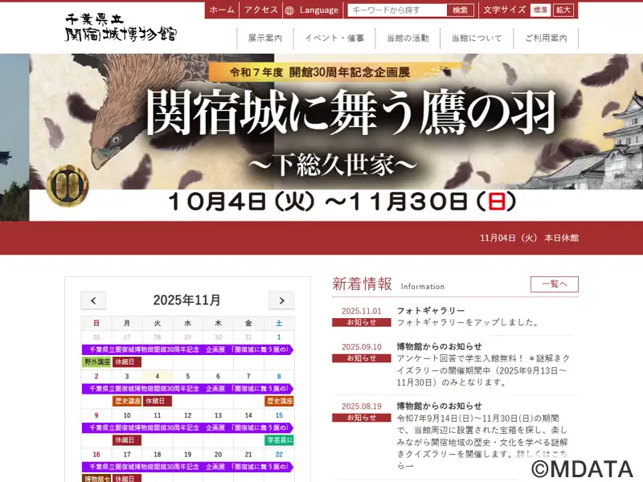The image size is (643, 482).
Task: Go to next month with right arrow
Action: (281, 300)
